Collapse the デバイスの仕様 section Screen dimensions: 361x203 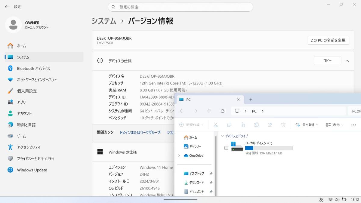coord(347,61)
